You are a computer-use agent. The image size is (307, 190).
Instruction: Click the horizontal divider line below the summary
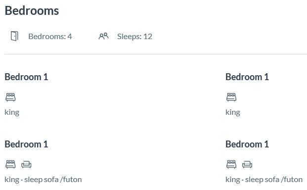coord(156,54)
